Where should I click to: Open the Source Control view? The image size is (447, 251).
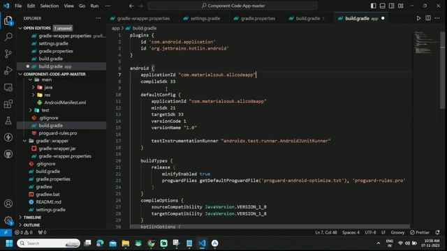(x=8, y=54)
